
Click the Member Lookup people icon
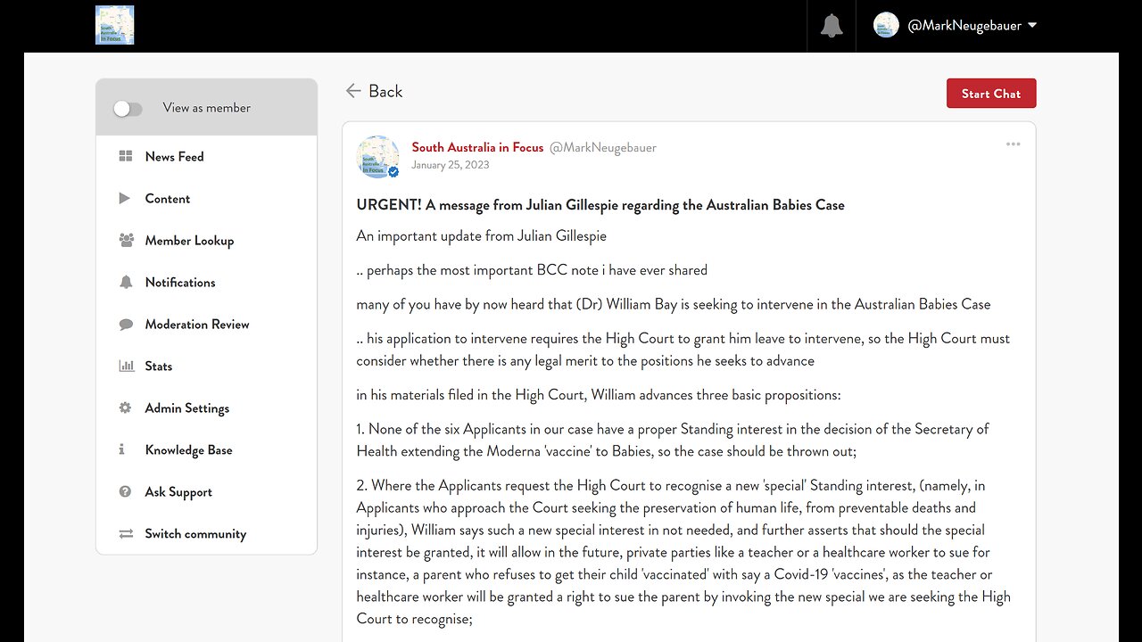[126, 240]
